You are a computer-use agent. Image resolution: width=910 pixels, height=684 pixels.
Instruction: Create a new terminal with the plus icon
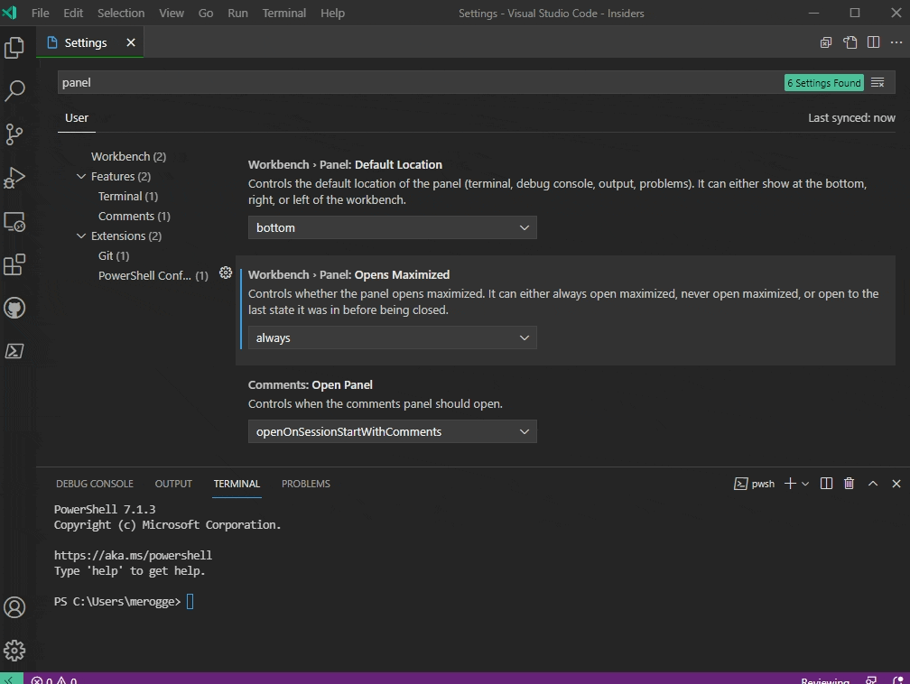click(789, 483)
